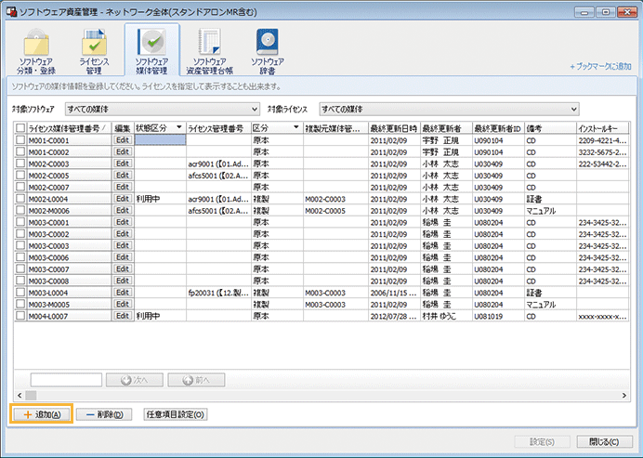Click 追加(A) button
The height and width of the screenshot is (458, 643).
pyautogui.click(x=42, y=414)
